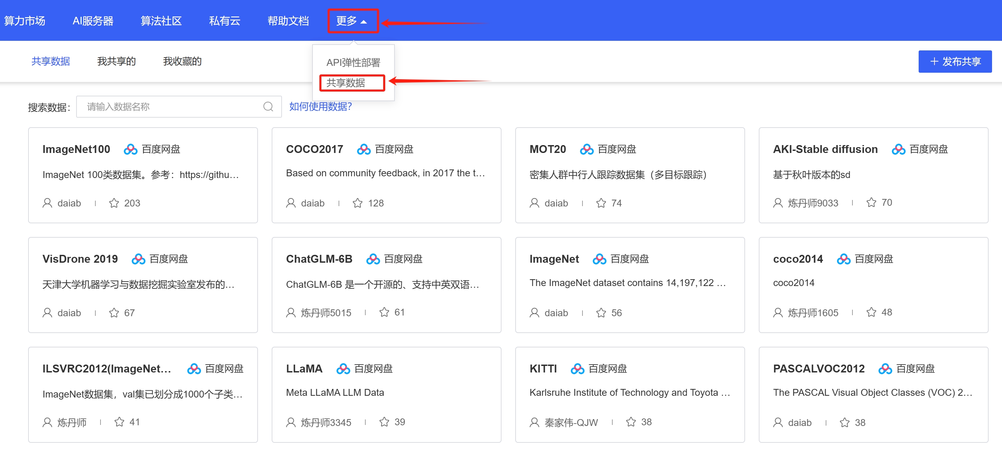
Task: Click Baidu Netdisk icon on COCO2017 card
Action: [364, 149]
